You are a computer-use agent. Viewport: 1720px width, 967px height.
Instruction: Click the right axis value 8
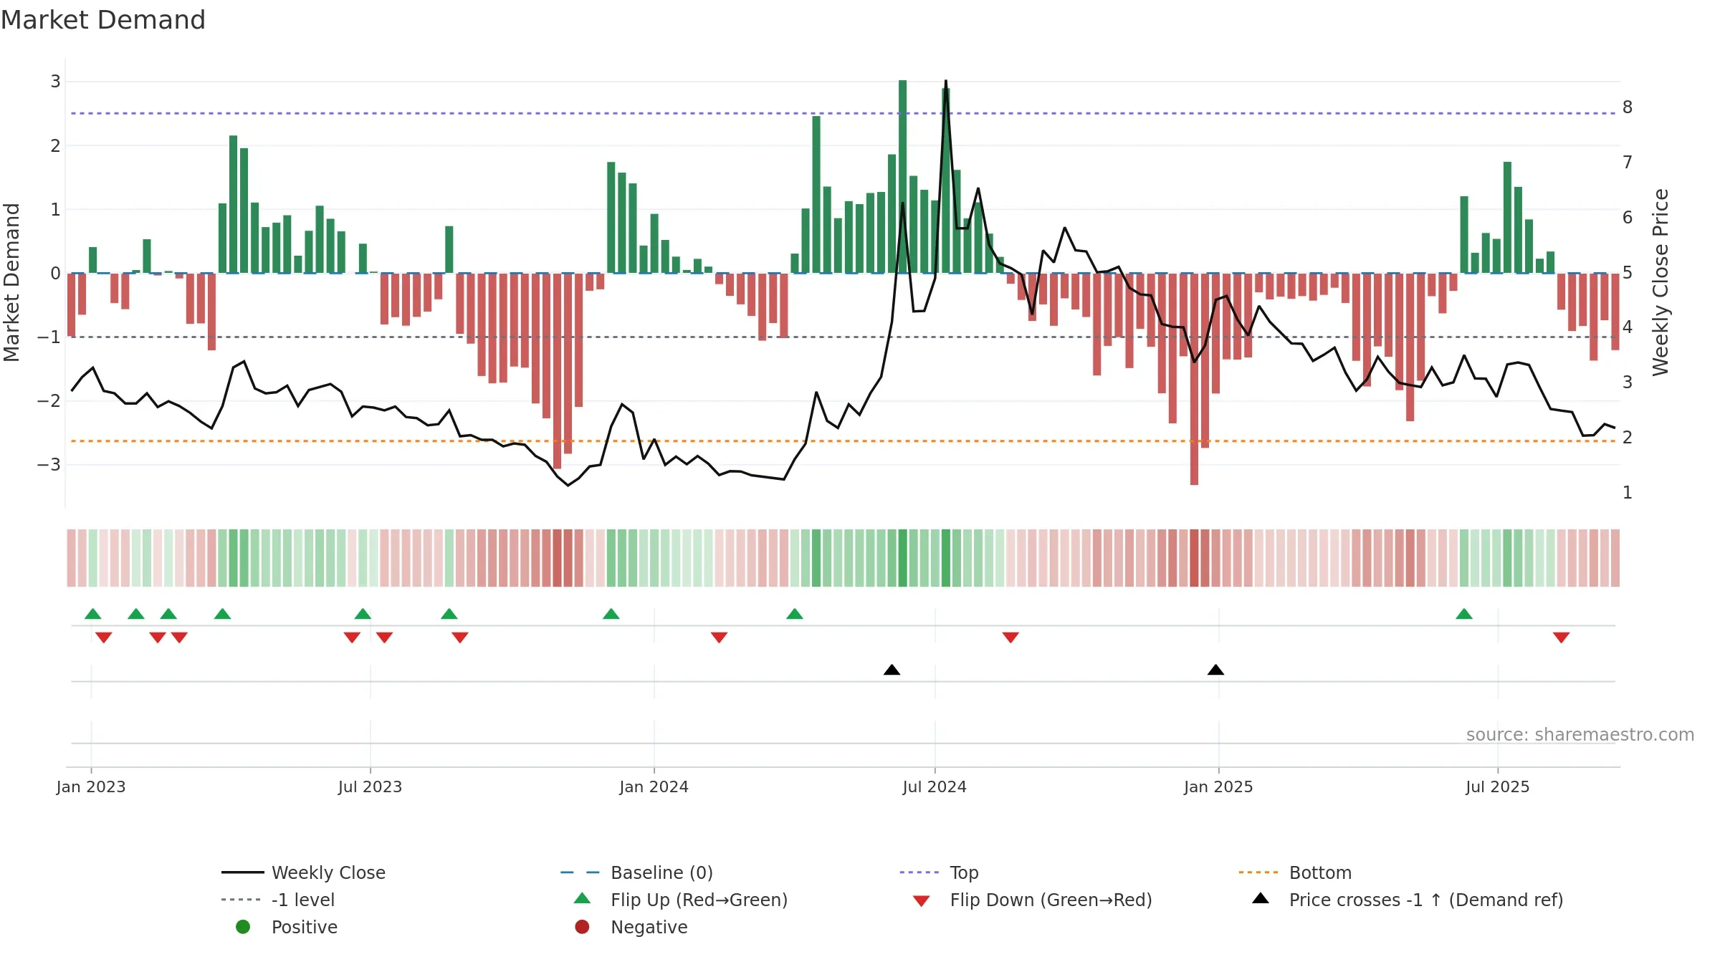[x=1628, y=107]
